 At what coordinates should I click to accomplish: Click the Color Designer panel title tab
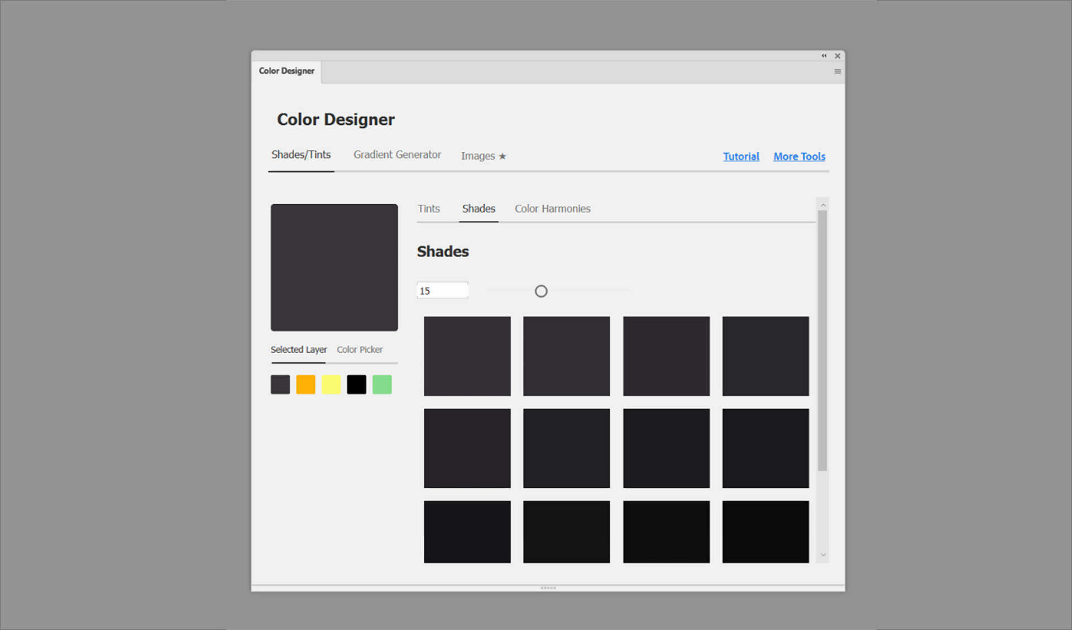(x=286, y=71)
